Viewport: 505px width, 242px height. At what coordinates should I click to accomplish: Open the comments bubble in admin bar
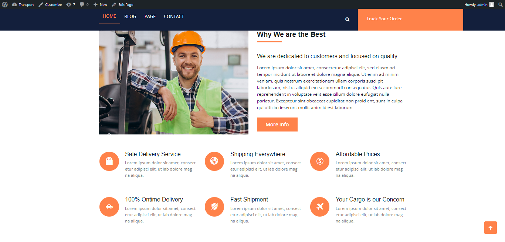(84, 4)
